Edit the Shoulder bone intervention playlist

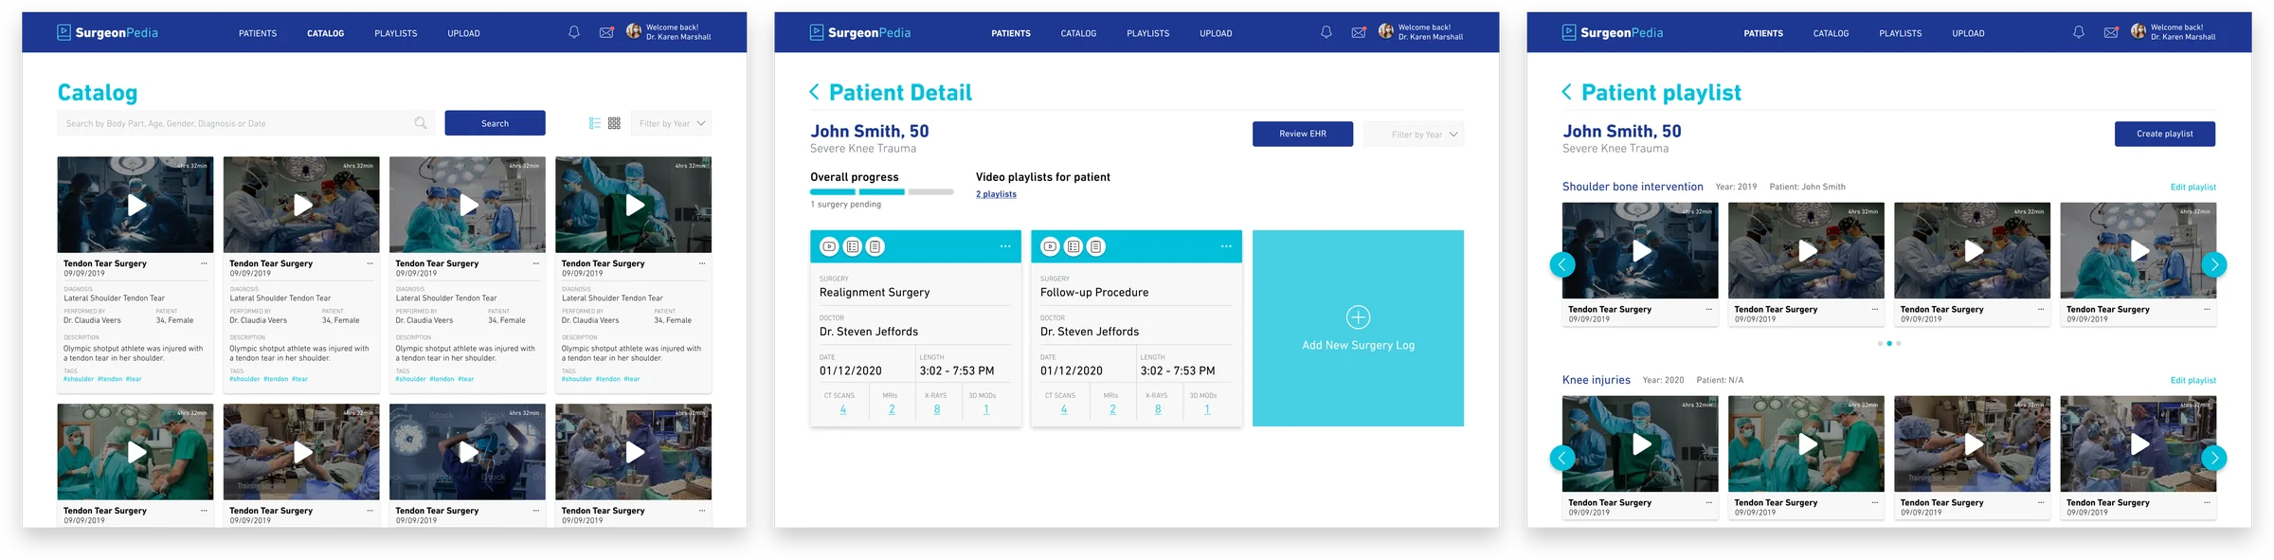[x=2193, y=187]
